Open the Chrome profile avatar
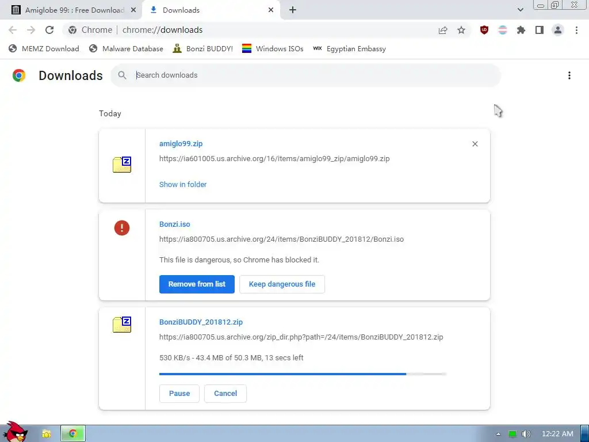This screenshot has width=589, height=442. point(558,30)
